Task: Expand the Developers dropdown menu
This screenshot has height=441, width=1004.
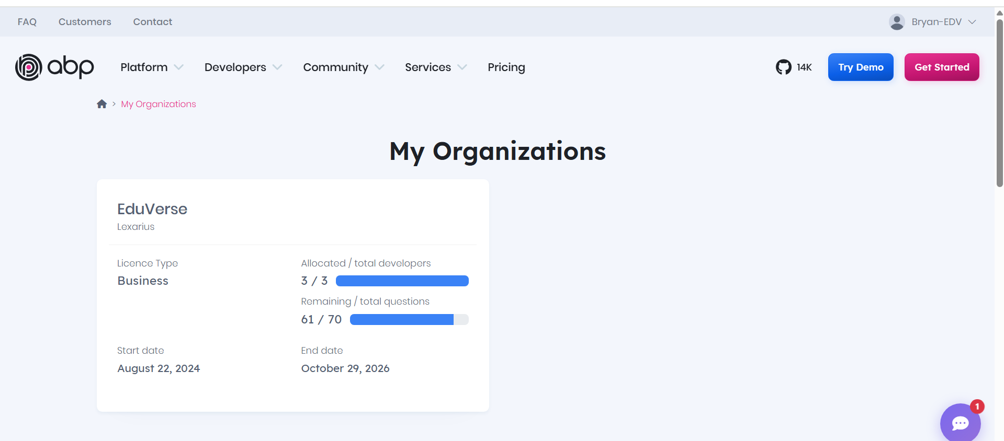Action: click(x=243, y=67)
